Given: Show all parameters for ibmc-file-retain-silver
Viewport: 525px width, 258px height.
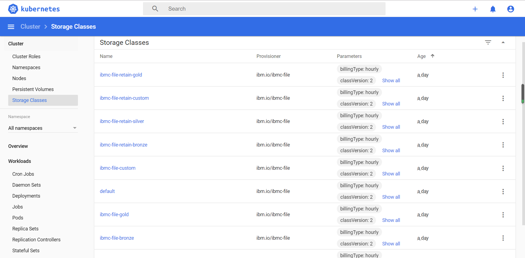Looking at the screenshot, I should click(x=391, y=127).
